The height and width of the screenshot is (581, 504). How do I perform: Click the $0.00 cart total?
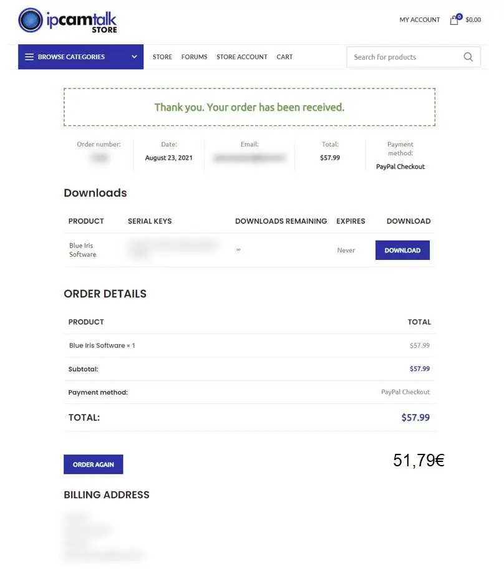click(473, 20)
